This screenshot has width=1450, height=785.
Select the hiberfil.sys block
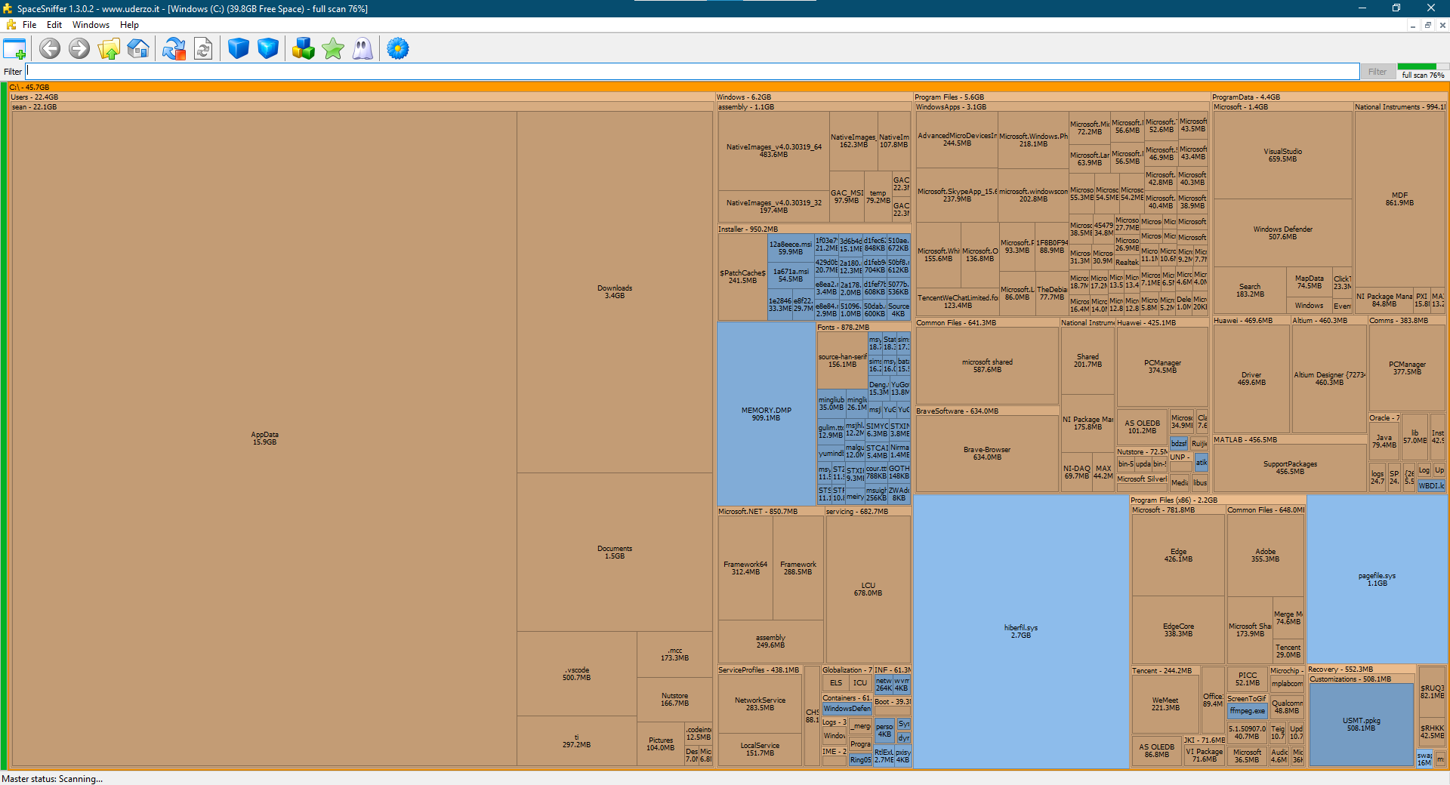click(x=1020, y=631)
